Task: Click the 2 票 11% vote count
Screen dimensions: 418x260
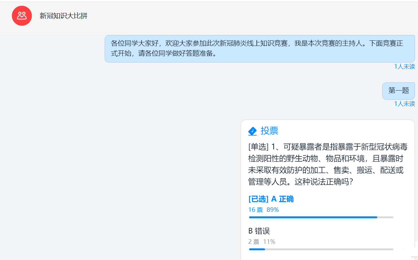Action: click(262, 242)
